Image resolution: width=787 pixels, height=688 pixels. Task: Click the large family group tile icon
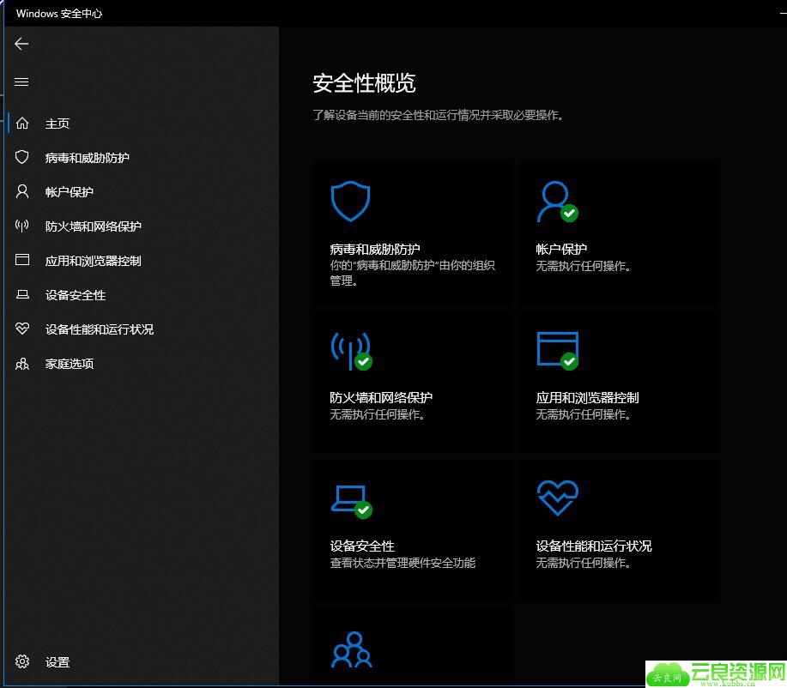click(x=352, y=649)
